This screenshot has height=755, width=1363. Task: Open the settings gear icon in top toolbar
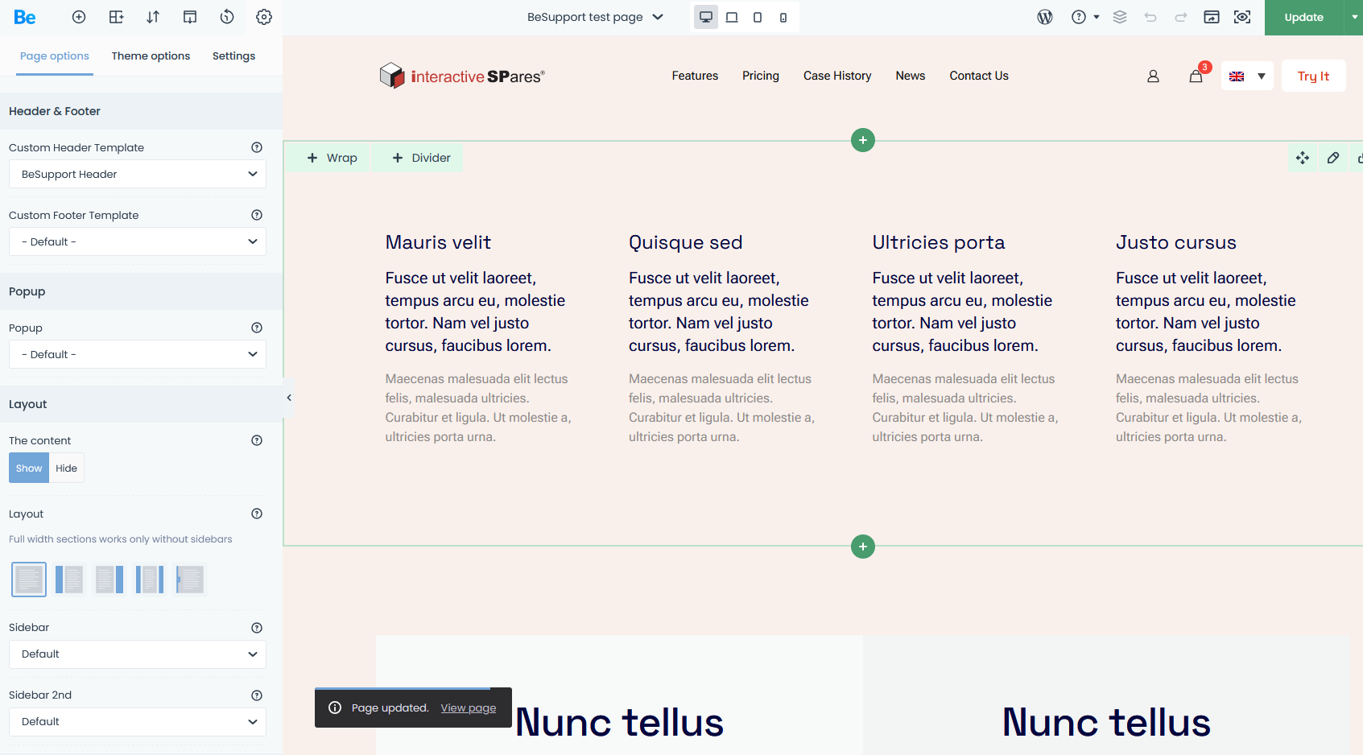tap(264, 17)
